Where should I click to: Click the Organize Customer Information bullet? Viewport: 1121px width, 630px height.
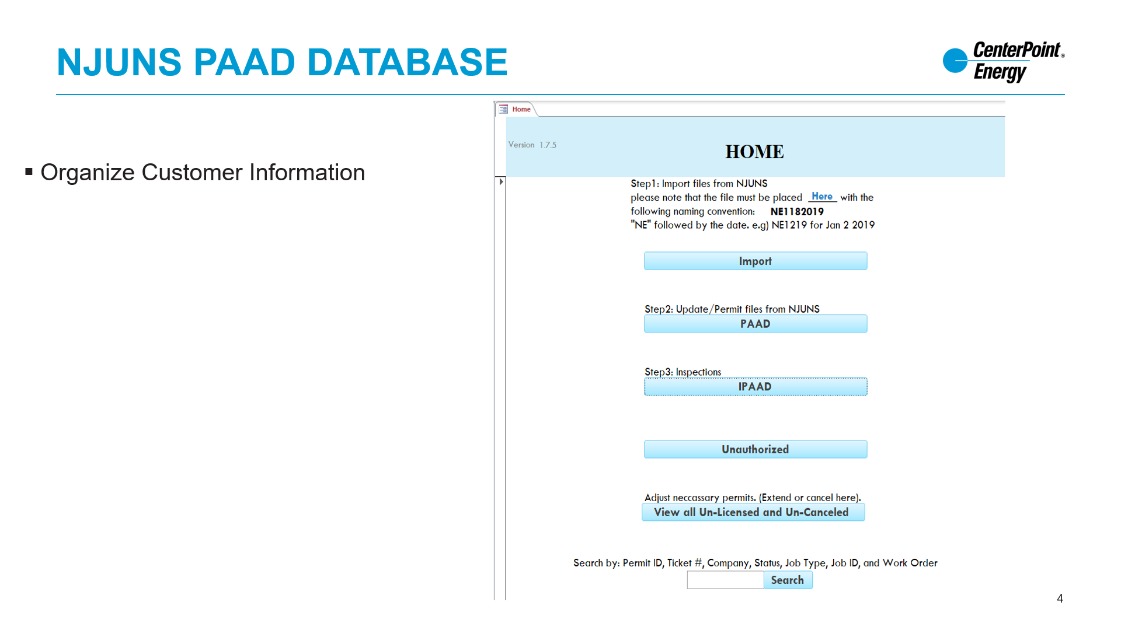[202, 173]
